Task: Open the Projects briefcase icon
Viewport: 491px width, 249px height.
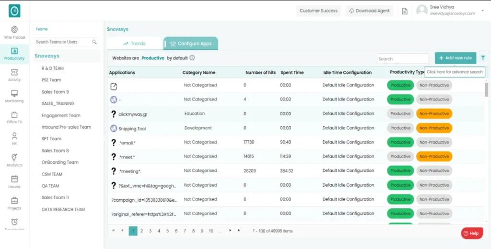Action: click(14, 200)
